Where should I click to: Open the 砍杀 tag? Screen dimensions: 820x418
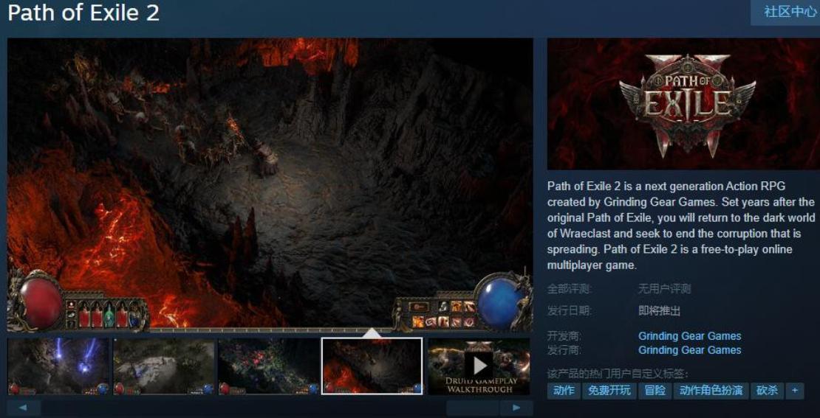coord(767,391)
